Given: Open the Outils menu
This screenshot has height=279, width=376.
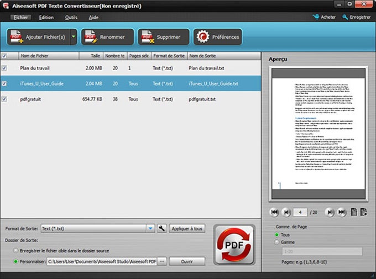Looking at the screenshot, I should pos(71,17).
